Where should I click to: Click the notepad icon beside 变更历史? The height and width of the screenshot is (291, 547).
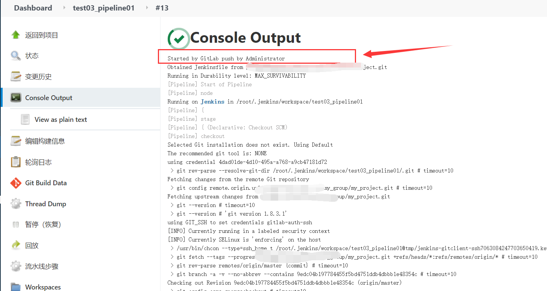click(15, 76)
